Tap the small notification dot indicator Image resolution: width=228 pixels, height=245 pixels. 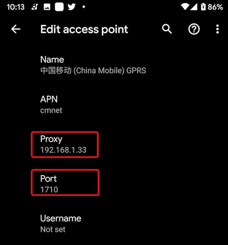pos(84,7)
